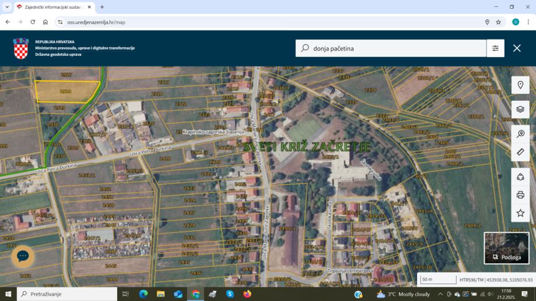The image size is (536, 301).
Task: Open search filter settings icon
Action: 495,48
